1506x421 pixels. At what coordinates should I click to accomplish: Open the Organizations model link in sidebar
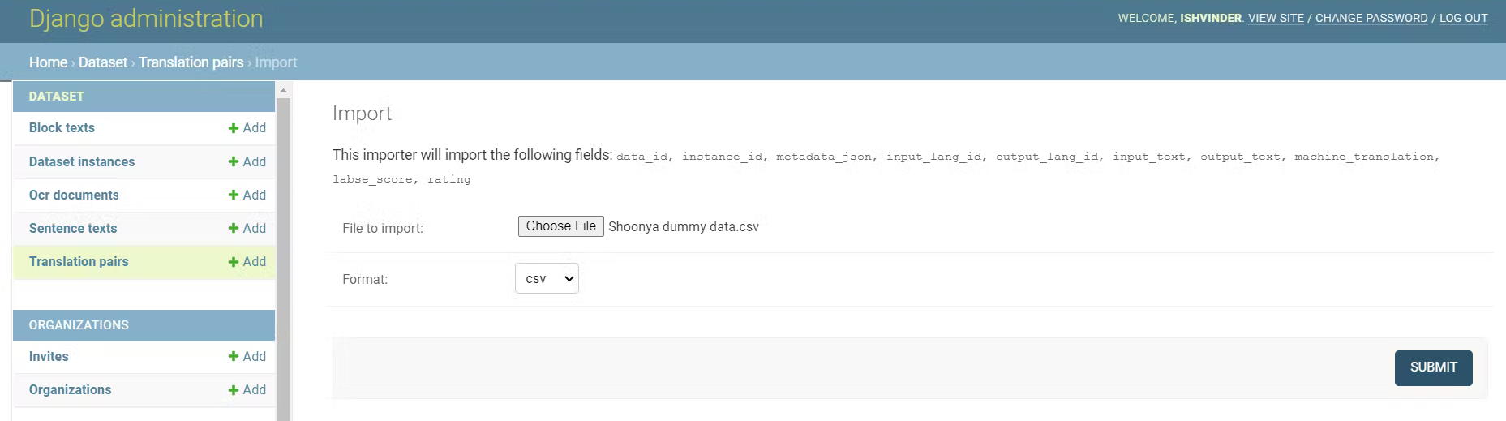point(71,390)
